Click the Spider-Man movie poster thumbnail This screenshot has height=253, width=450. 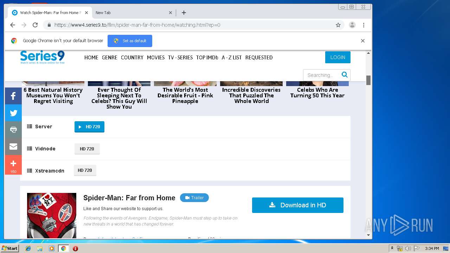52,215
